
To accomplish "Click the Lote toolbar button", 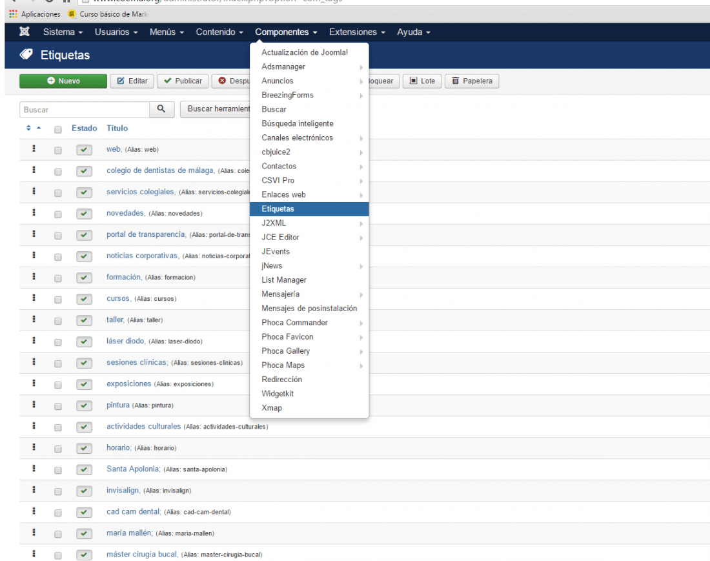I will click(x=422, y=81).
